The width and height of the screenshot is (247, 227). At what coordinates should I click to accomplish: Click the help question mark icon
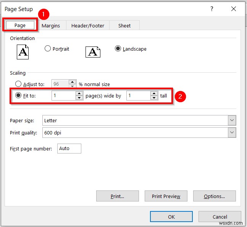[212, 9]
